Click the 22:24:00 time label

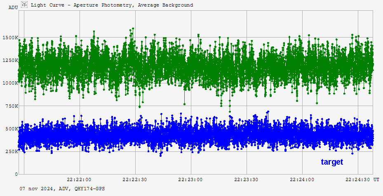(302, 179)
